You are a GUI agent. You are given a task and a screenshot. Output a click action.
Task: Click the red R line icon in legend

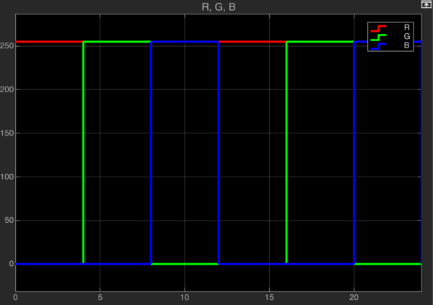point(379,27)
